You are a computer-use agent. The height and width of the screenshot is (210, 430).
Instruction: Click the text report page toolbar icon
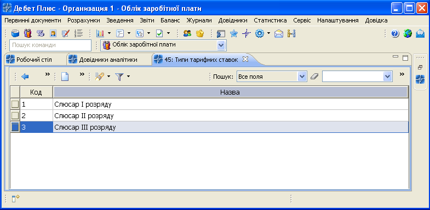[120, 34]
